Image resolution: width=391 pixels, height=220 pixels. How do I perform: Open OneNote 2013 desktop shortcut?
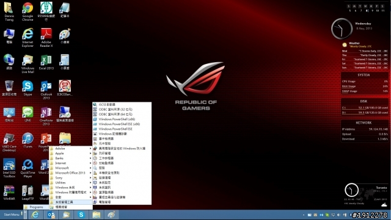pos(46,116)
